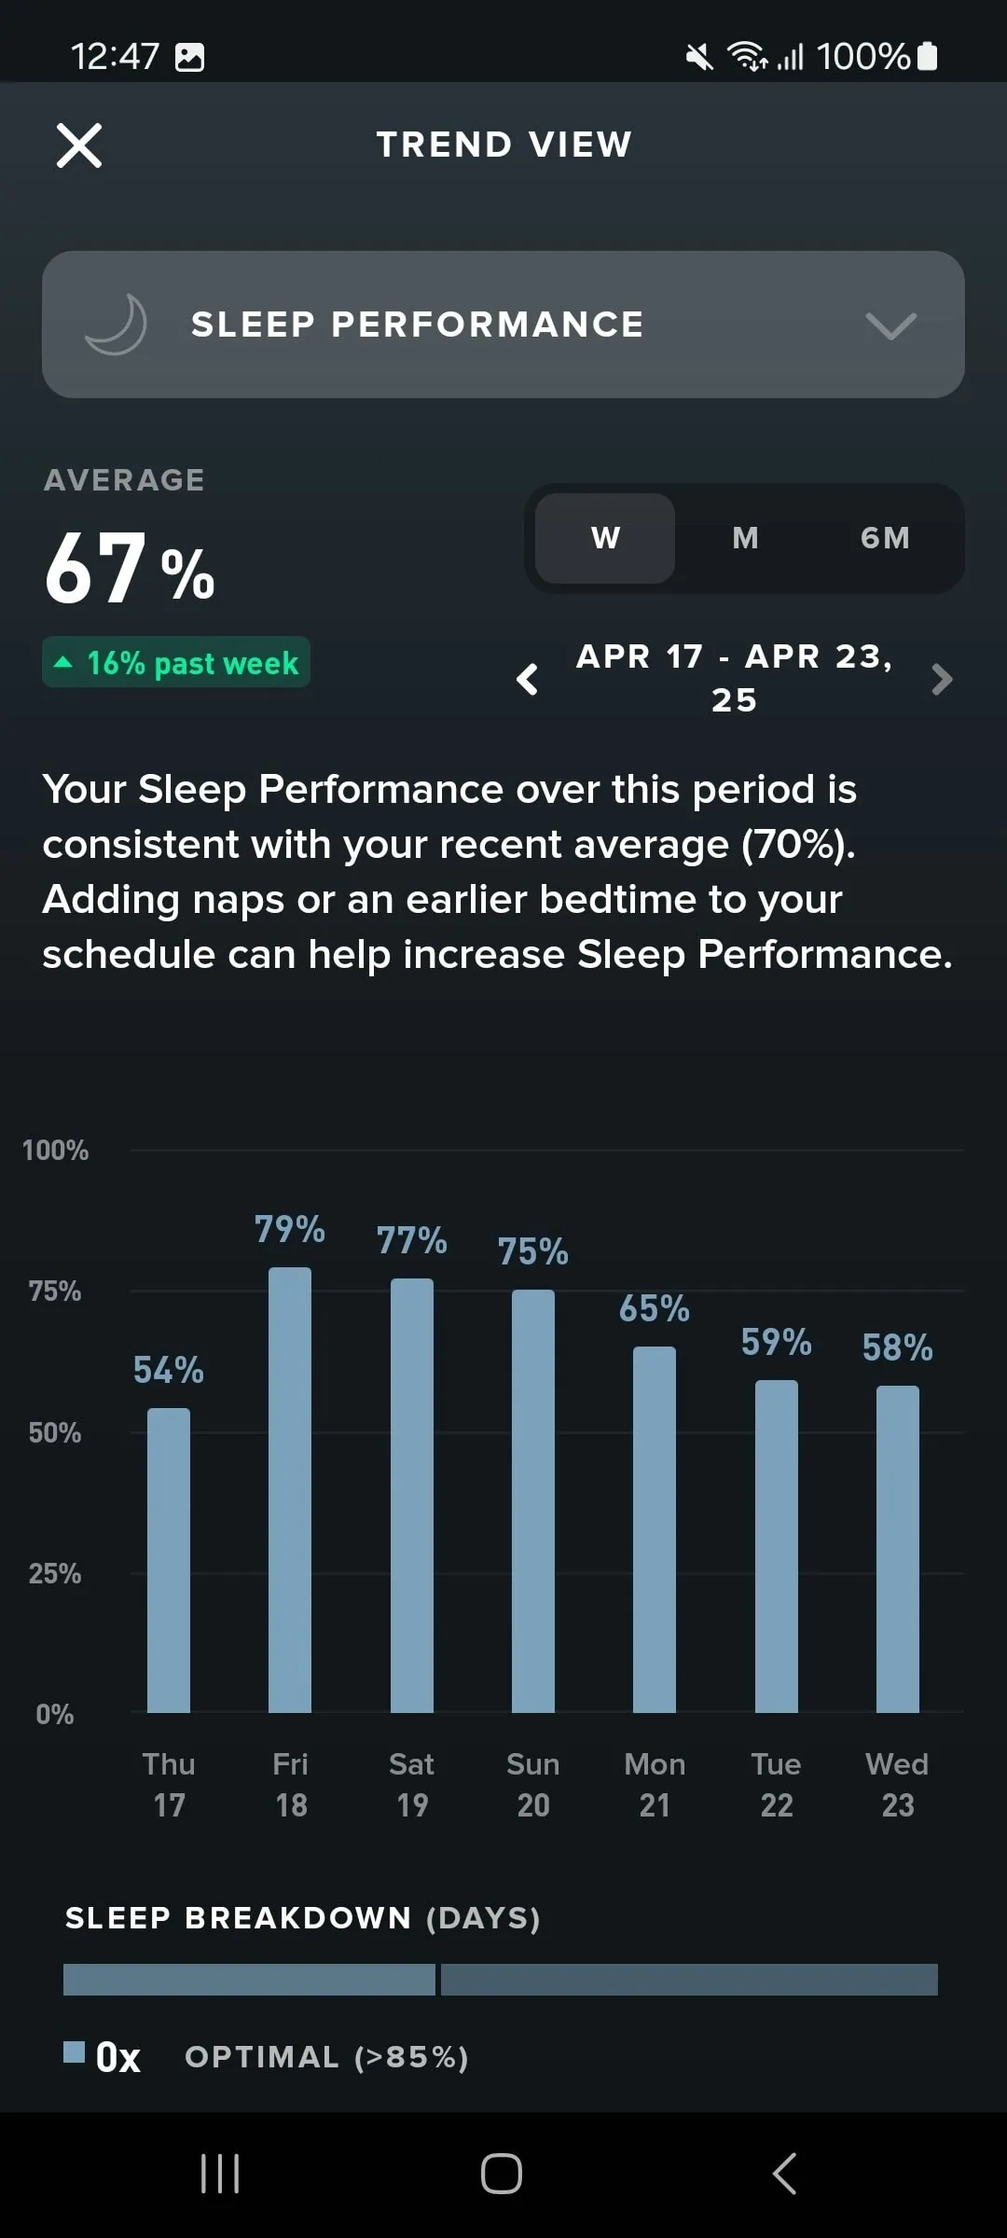Tap the Wed 23 day label

[x=897, y=1784]
